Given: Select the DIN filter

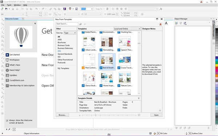Looking at the screenshot, I should [59, 51].
